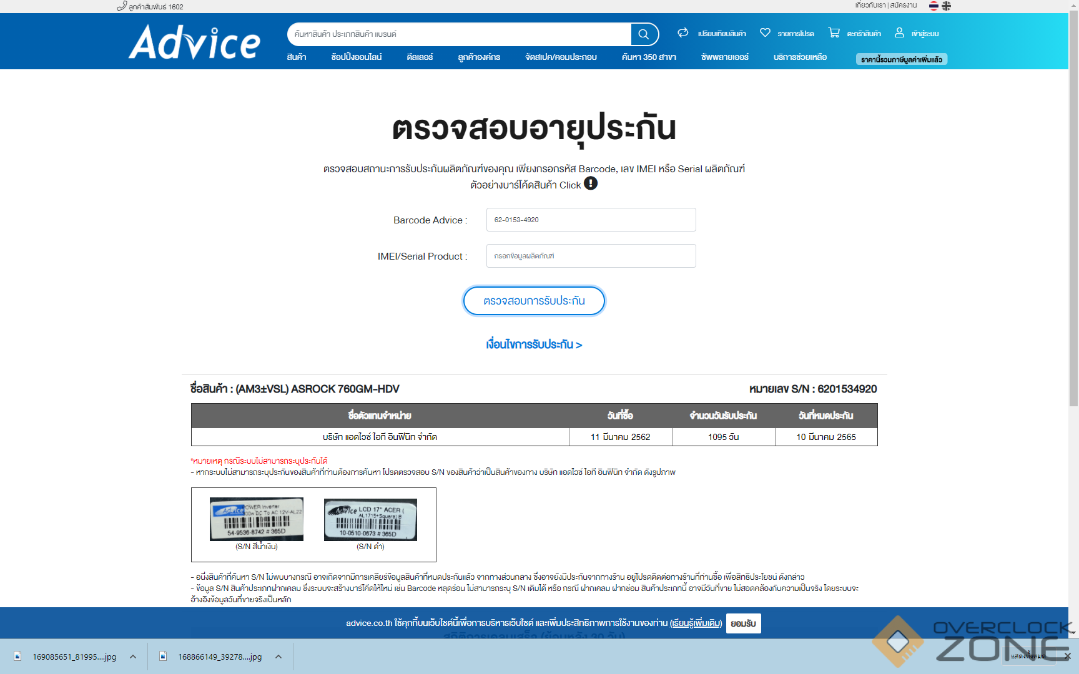Click the customer service phone icon

click(122, 6)
